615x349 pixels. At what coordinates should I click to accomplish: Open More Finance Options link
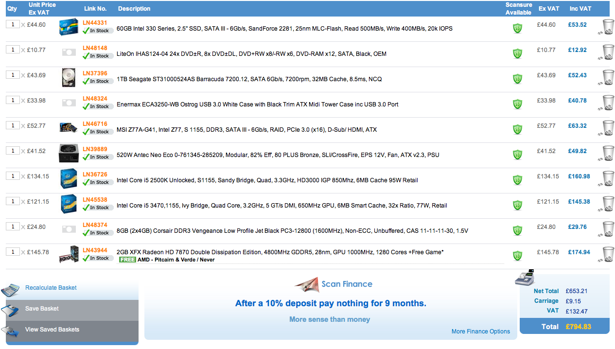pyautogui.click(x=481, y=332)
